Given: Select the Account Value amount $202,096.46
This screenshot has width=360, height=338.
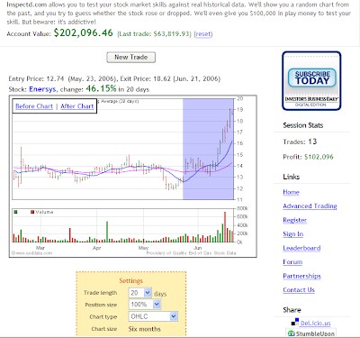Looking at the screenshot, I should (x=84, y=32).
